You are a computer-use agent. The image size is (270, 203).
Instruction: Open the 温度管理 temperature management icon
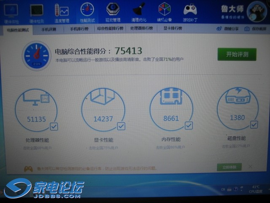tap(62, 11)
